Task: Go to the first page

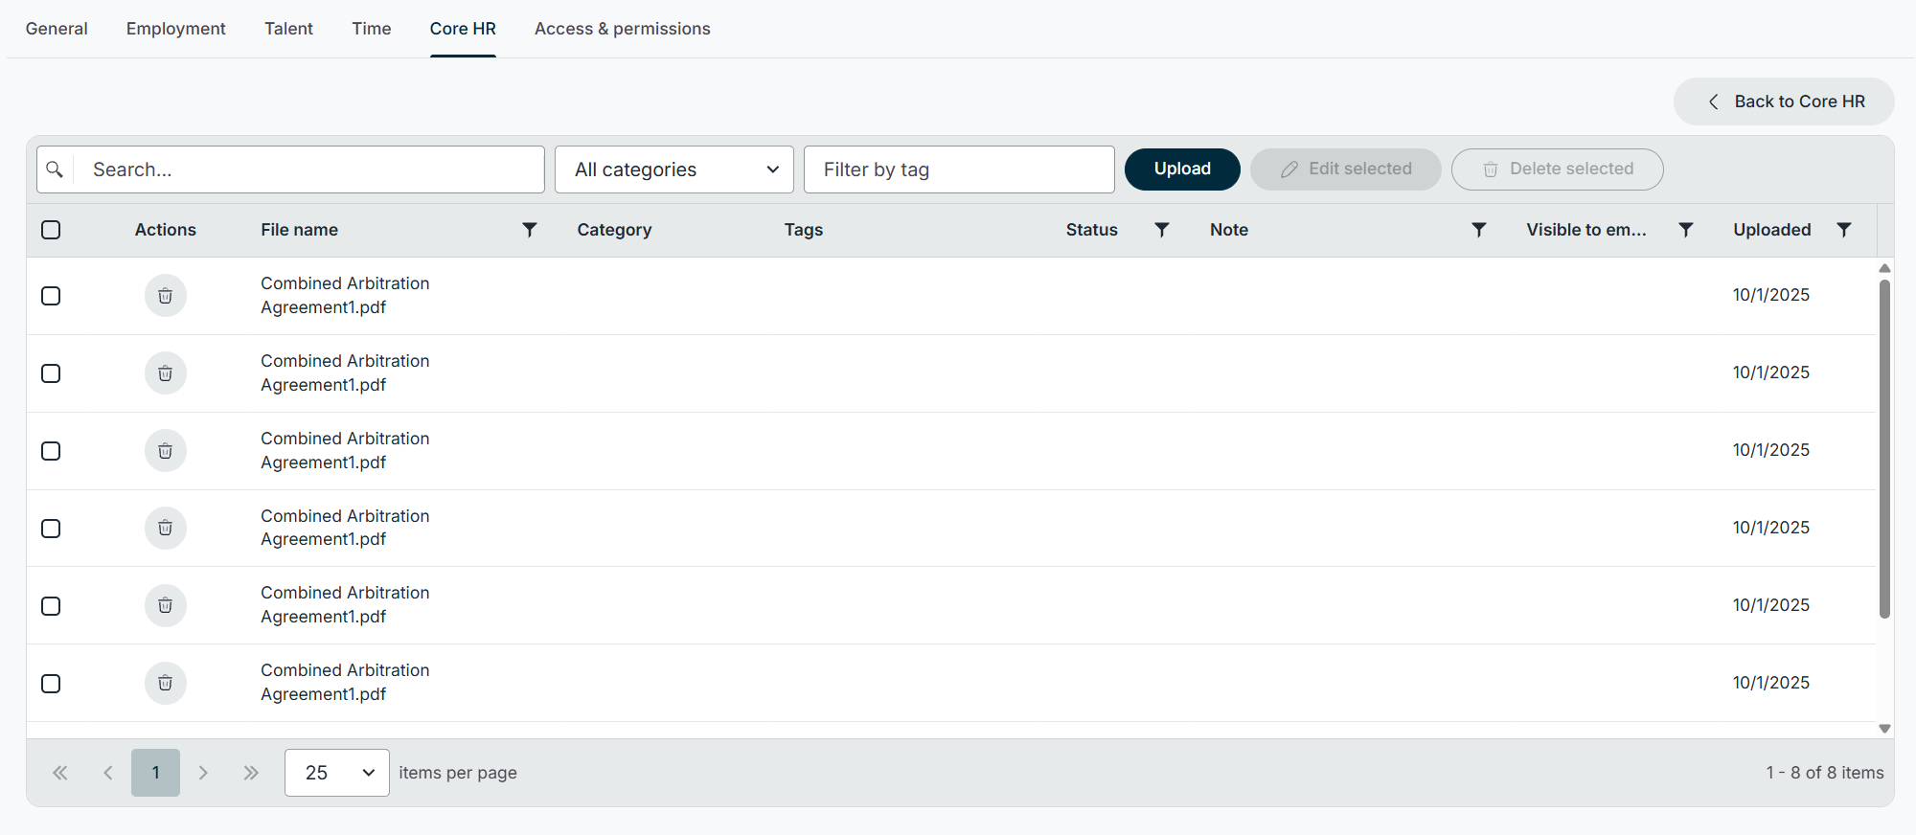Action: point(60,773)
